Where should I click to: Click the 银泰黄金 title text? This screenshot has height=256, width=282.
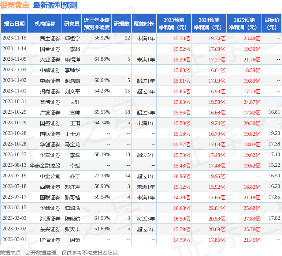pyautogui.click(x=15, y=5)
